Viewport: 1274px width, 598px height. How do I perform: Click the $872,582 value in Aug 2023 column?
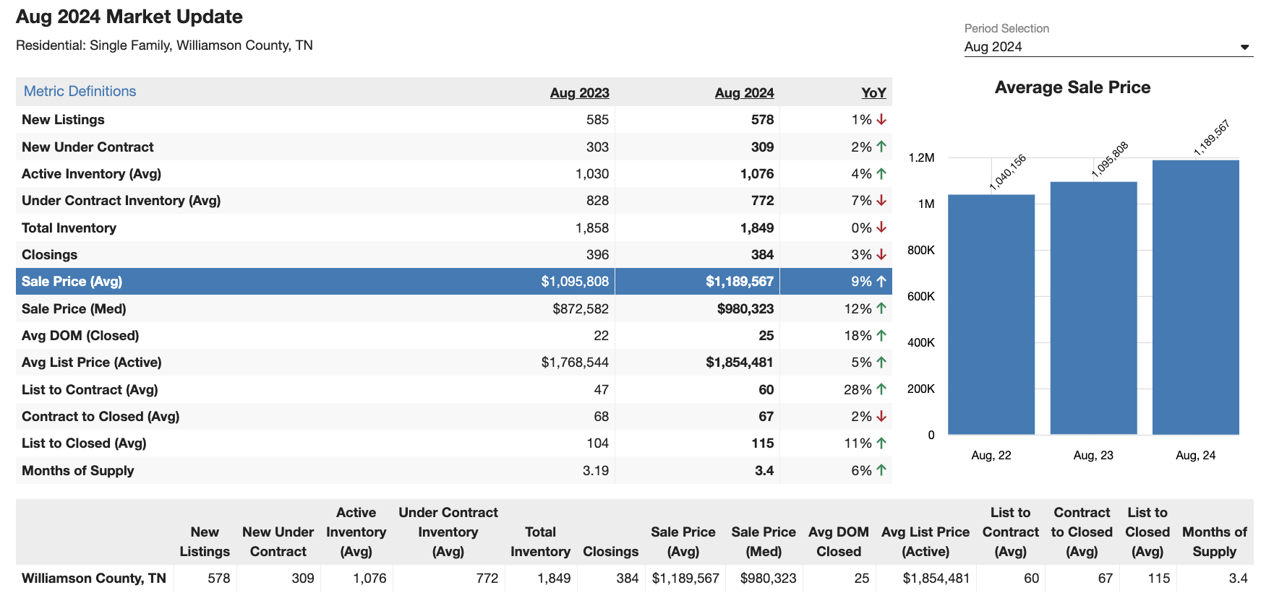click(581, 309)
